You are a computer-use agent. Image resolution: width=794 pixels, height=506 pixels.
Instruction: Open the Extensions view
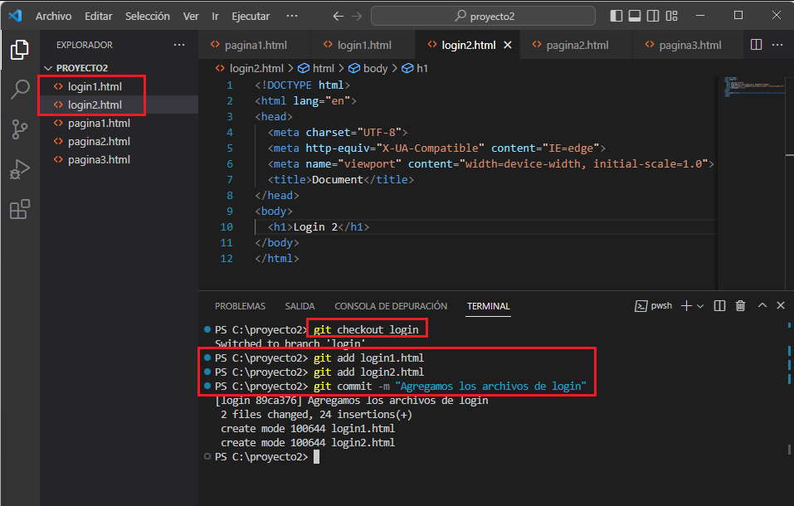point(20,209)
